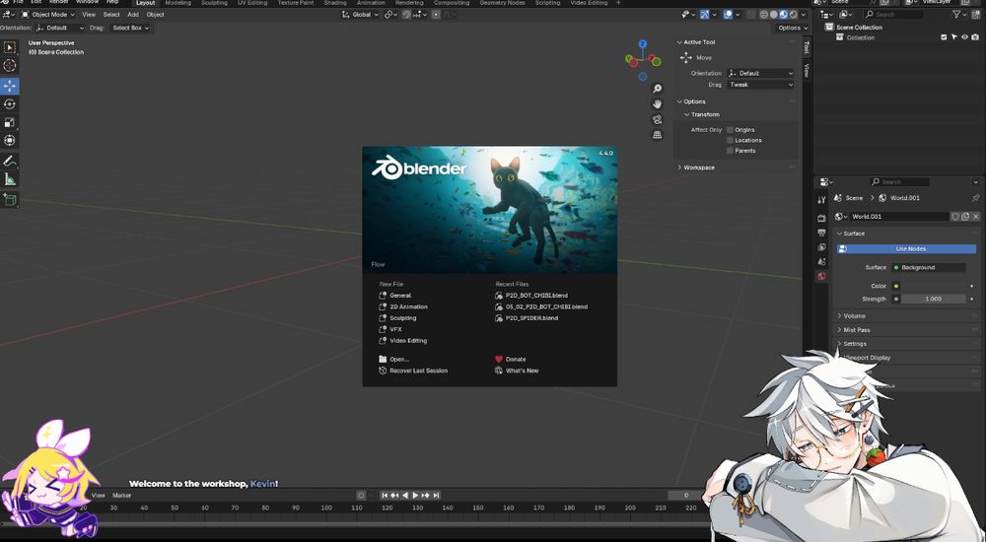Enable the Origins checkbox
The width and height of the screenshot is (986, 542).
coord(730,129)
